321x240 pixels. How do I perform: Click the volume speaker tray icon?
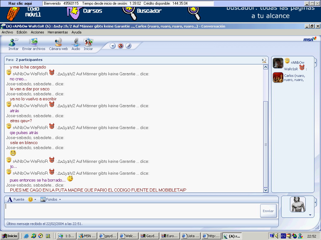277,236
